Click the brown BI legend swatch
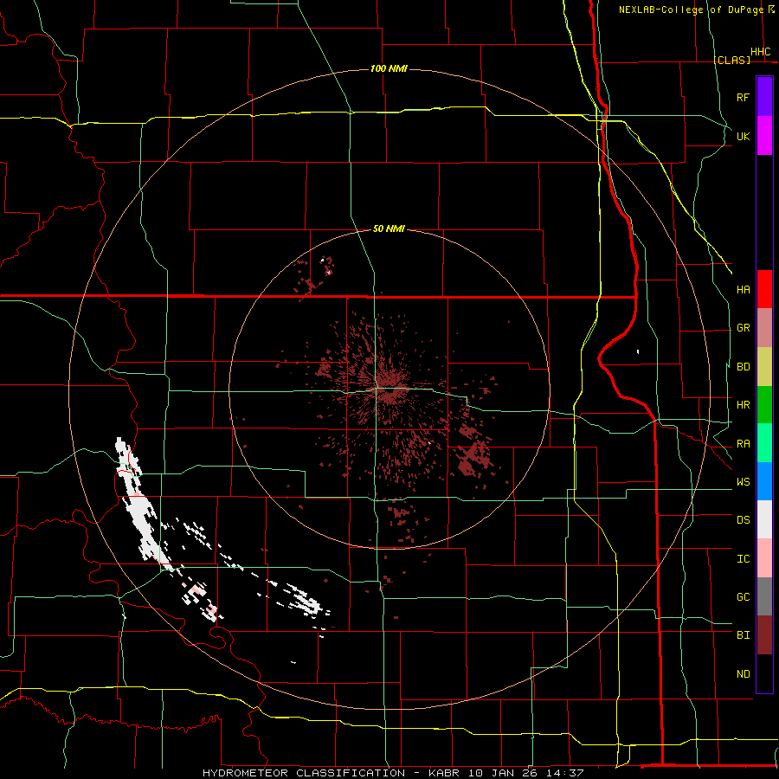Image resolution: width=779 pixels, height=779 pixels. (764, 635)
